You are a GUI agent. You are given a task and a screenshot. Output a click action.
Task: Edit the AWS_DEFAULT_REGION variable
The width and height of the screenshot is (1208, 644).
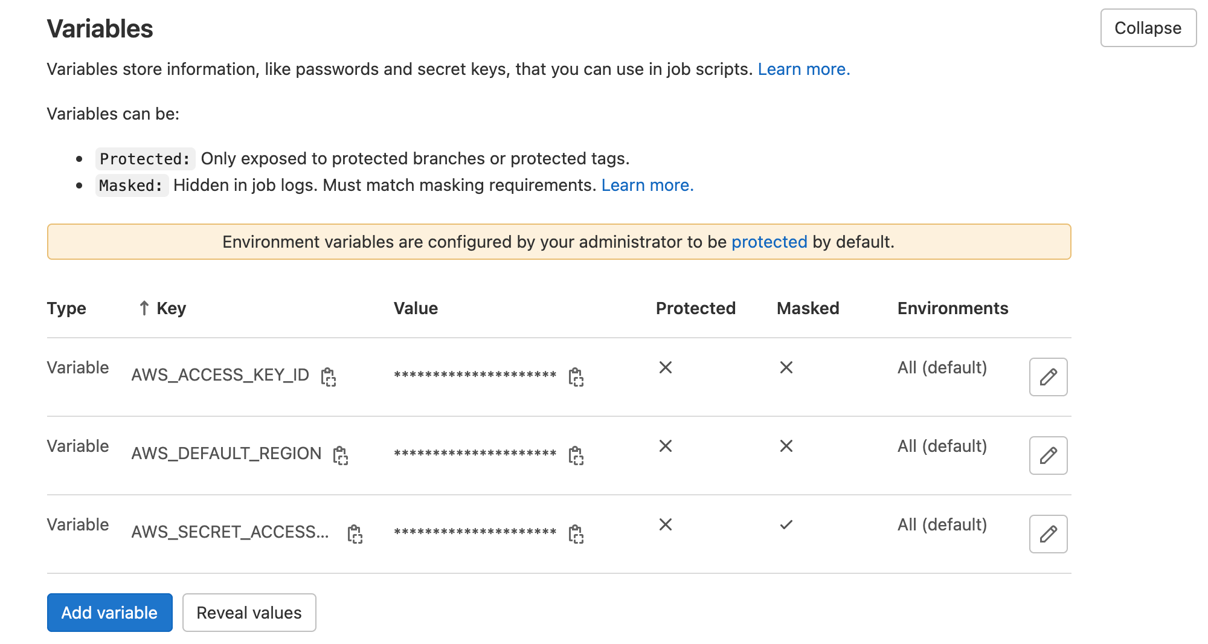1048,456
